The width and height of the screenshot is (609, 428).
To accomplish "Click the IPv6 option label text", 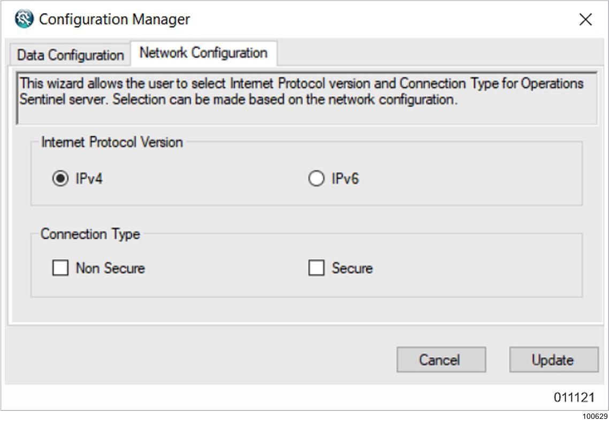I will (x=345, y=179).
